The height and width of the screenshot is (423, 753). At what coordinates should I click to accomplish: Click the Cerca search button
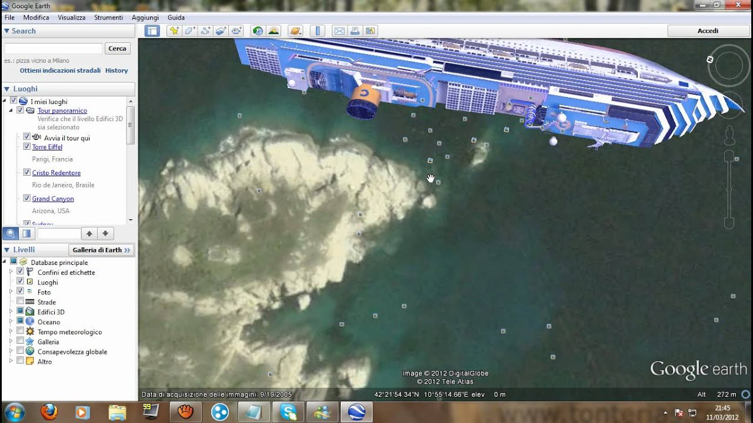pyautogui.click(x=118, y=49)
